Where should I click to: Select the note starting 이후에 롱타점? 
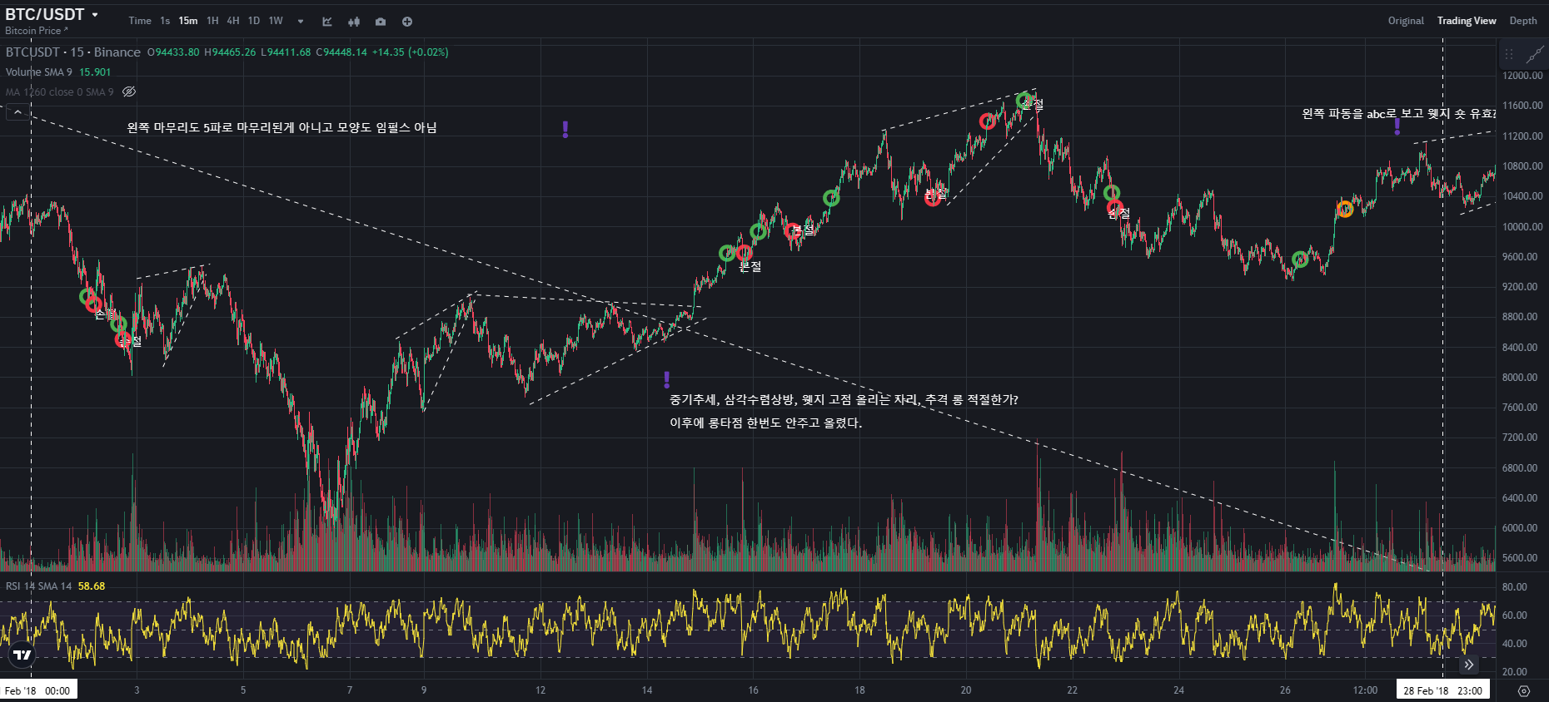pos(766,423)
